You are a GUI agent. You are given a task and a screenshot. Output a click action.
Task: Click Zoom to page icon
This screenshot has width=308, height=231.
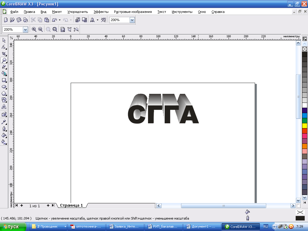(63, 29)
